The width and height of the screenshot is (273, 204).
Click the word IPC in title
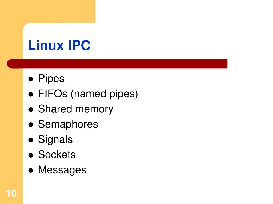(x=79, y=45)
